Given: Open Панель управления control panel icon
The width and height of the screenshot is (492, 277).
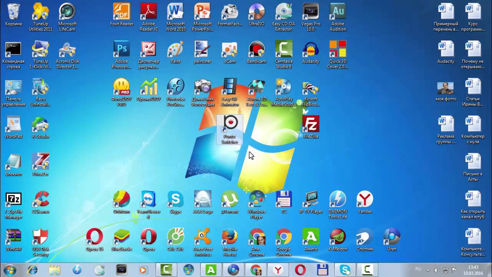Looking at the screenshot, I should point(13,92).
